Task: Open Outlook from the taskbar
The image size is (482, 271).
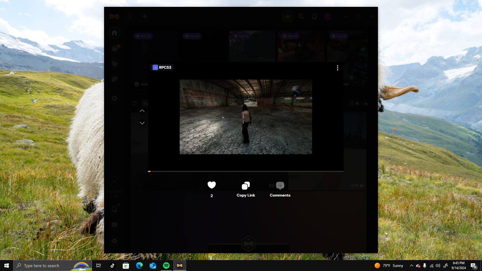Action: pos(153,266)
